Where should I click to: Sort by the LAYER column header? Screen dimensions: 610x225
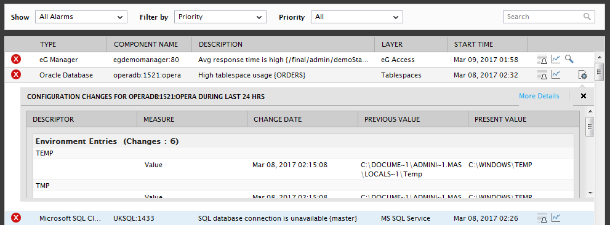click(391, 44)
